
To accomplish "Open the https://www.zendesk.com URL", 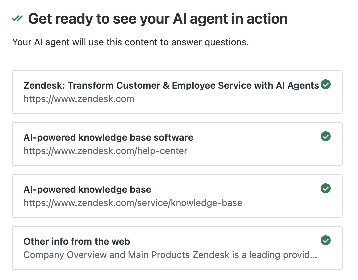I will (79, 99).
